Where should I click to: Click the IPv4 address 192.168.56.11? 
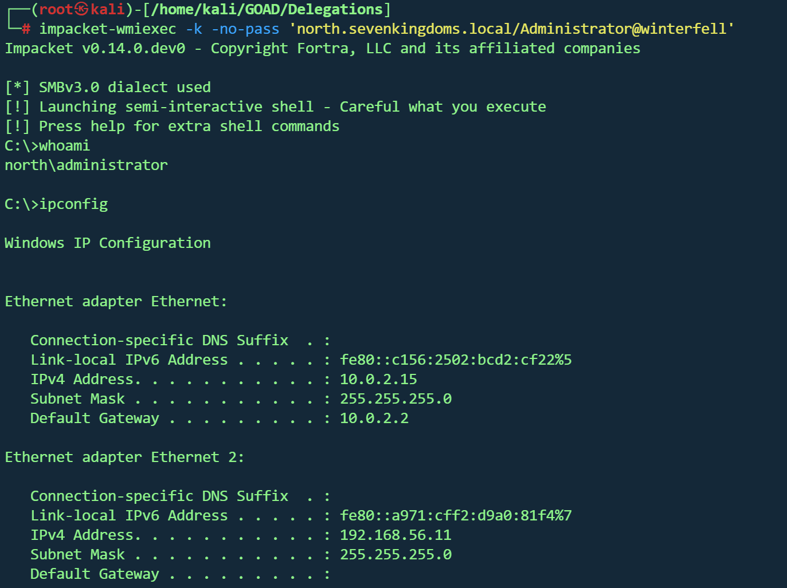(396, 535)
